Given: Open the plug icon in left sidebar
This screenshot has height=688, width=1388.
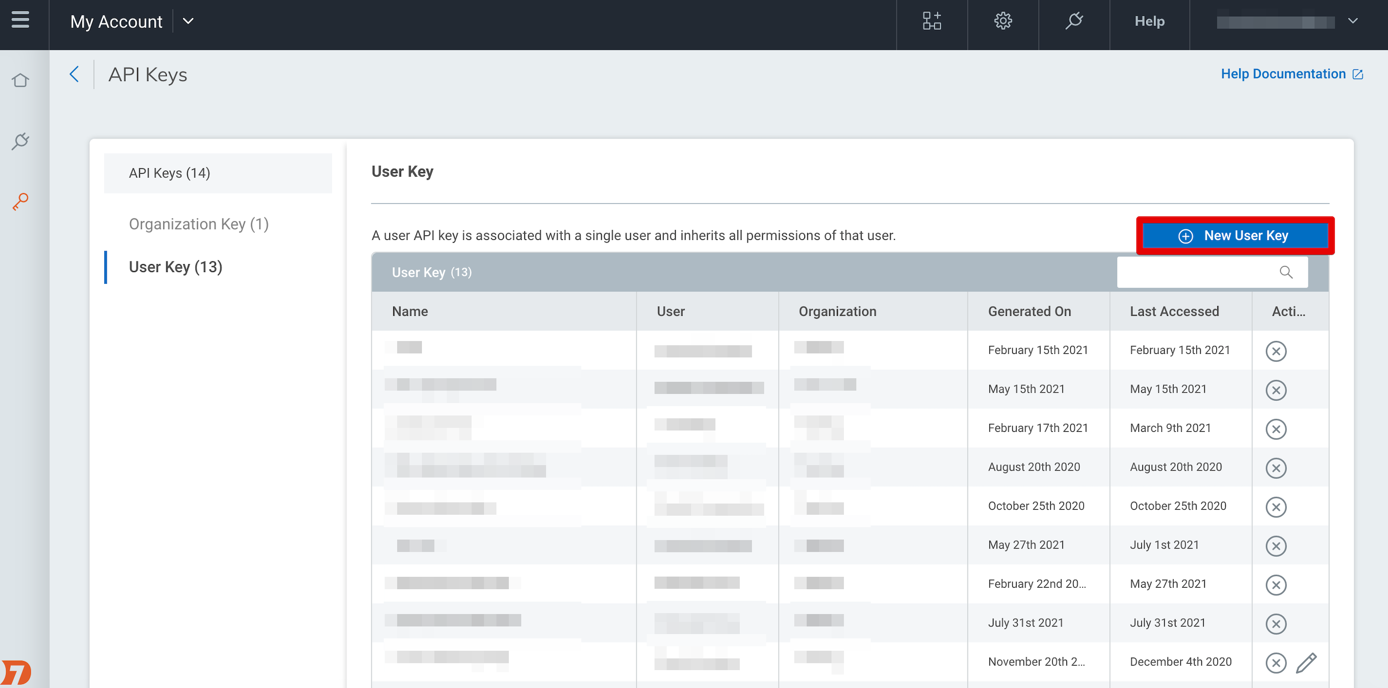Looking at the screenshot, I should 20,141.
